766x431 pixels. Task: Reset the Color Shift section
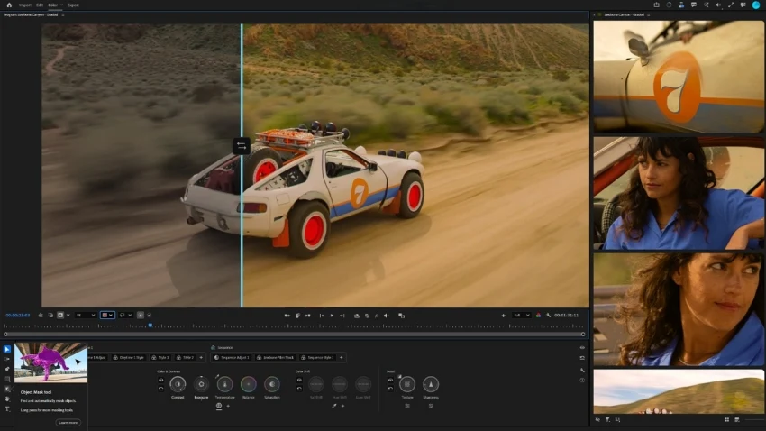click(x=299, y=389)
